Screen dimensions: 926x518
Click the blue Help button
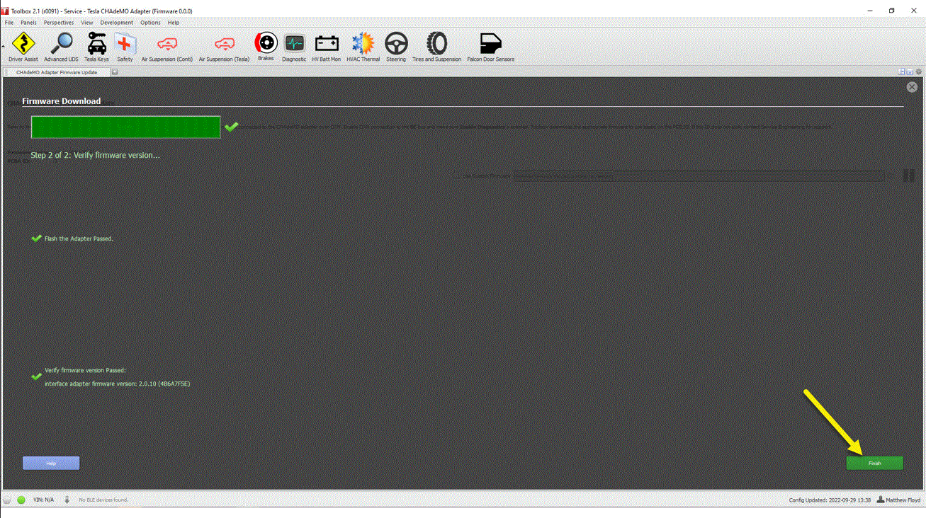click(51, 463)
